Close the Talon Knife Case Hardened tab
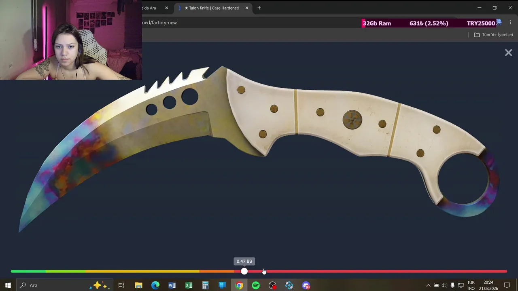Viewport: 518px width, 291px height. pyautogui.click(x=247, y=8)
